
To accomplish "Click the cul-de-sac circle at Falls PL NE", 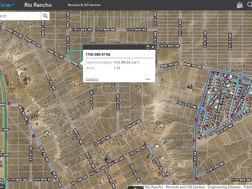I will [x=171, y=101].
